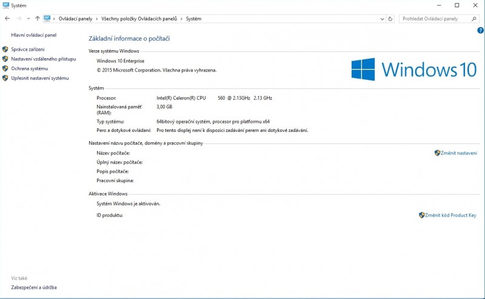Click Změnit nastavení link

pyautogui.click(x=458, y=153)
